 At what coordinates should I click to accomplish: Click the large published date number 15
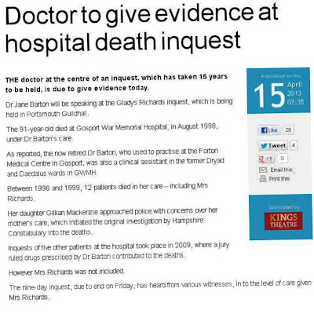(x=269, y=96)
